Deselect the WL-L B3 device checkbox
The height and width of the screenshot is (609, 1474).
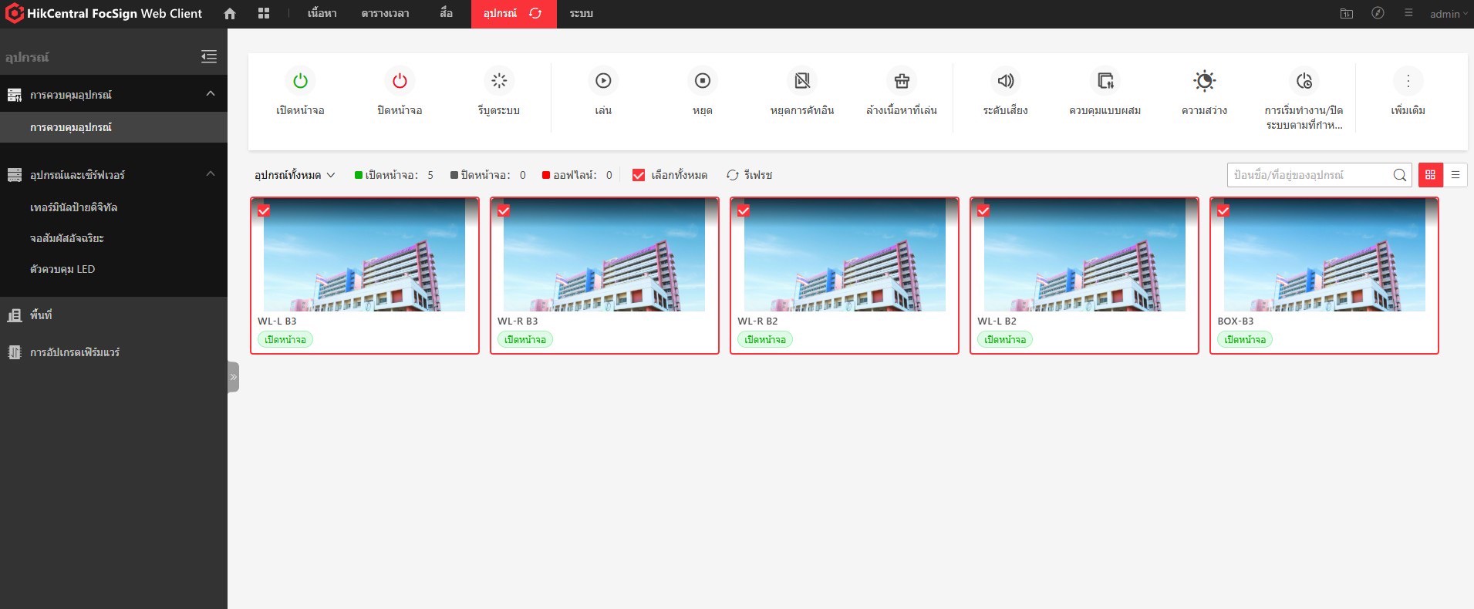pyautogui.click(x=264, y=210)
